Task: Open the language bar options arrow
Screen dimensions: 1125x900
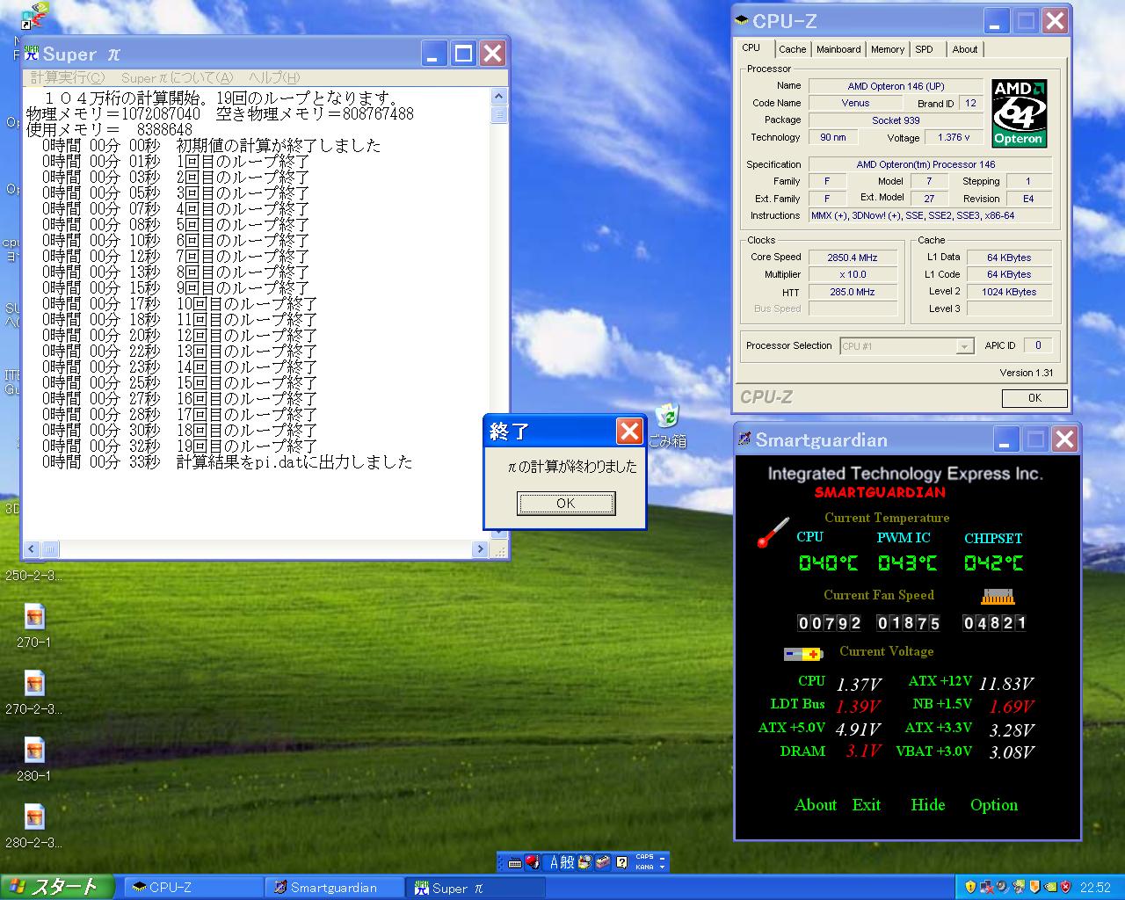Action: tap(663, 867)
